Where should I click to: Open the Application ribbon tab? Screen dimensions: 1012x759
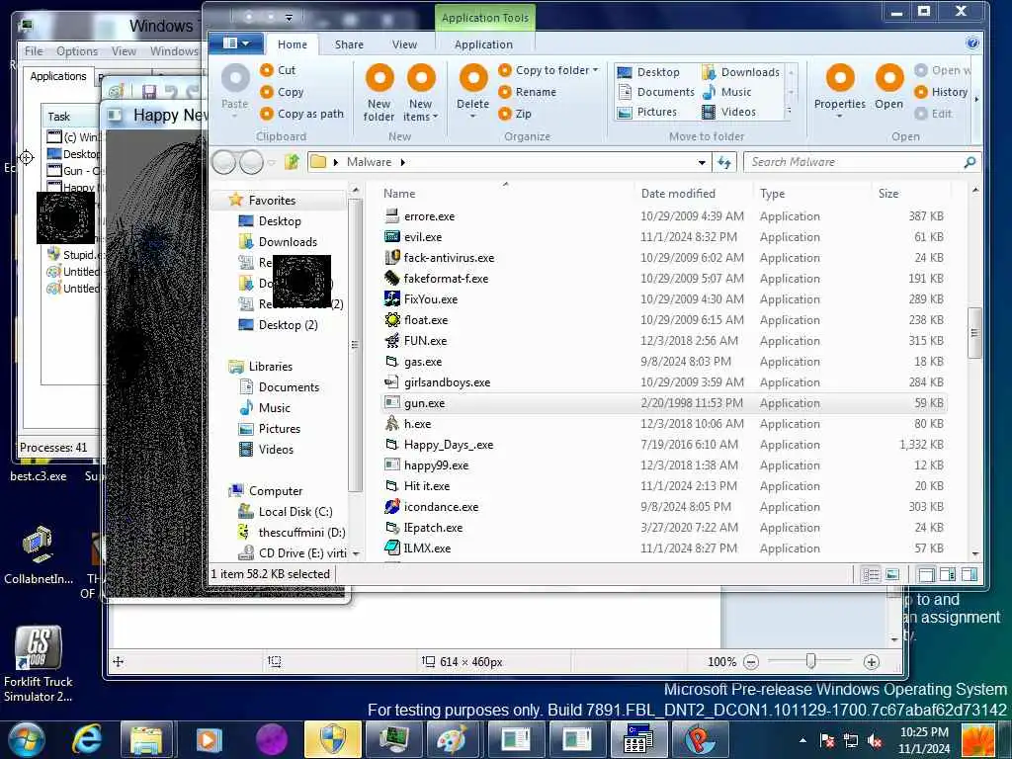coord(483,43)
